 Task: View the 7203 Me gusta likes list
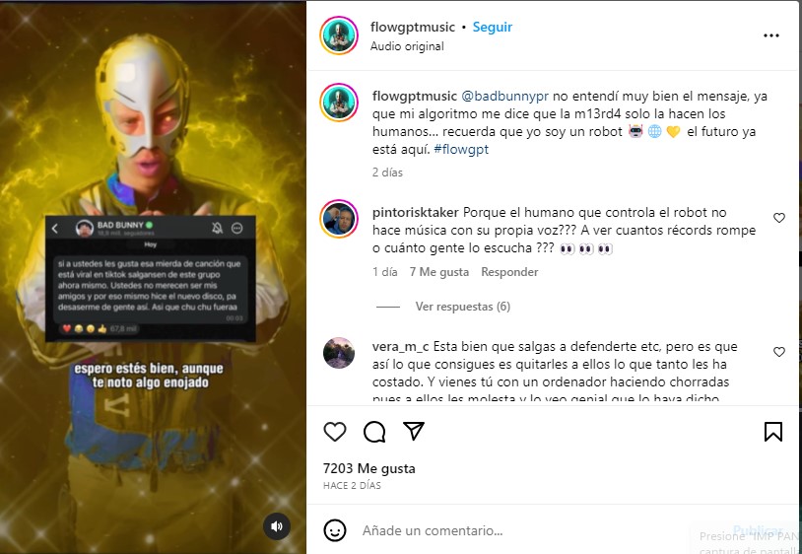(368, 468)
